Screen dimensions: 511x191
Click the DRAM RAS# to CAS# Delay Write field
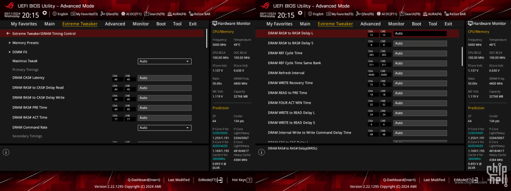tap(165, 98)
